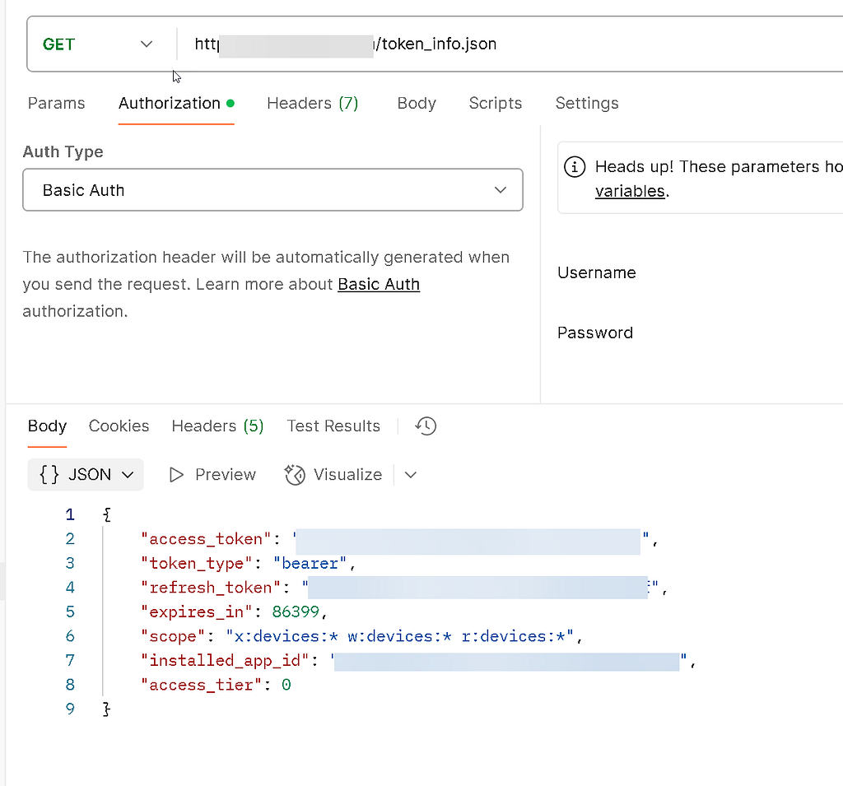Click the "access_token" key on line 2
This screenshot has width=843, height=786.
(x=206, y=539)
